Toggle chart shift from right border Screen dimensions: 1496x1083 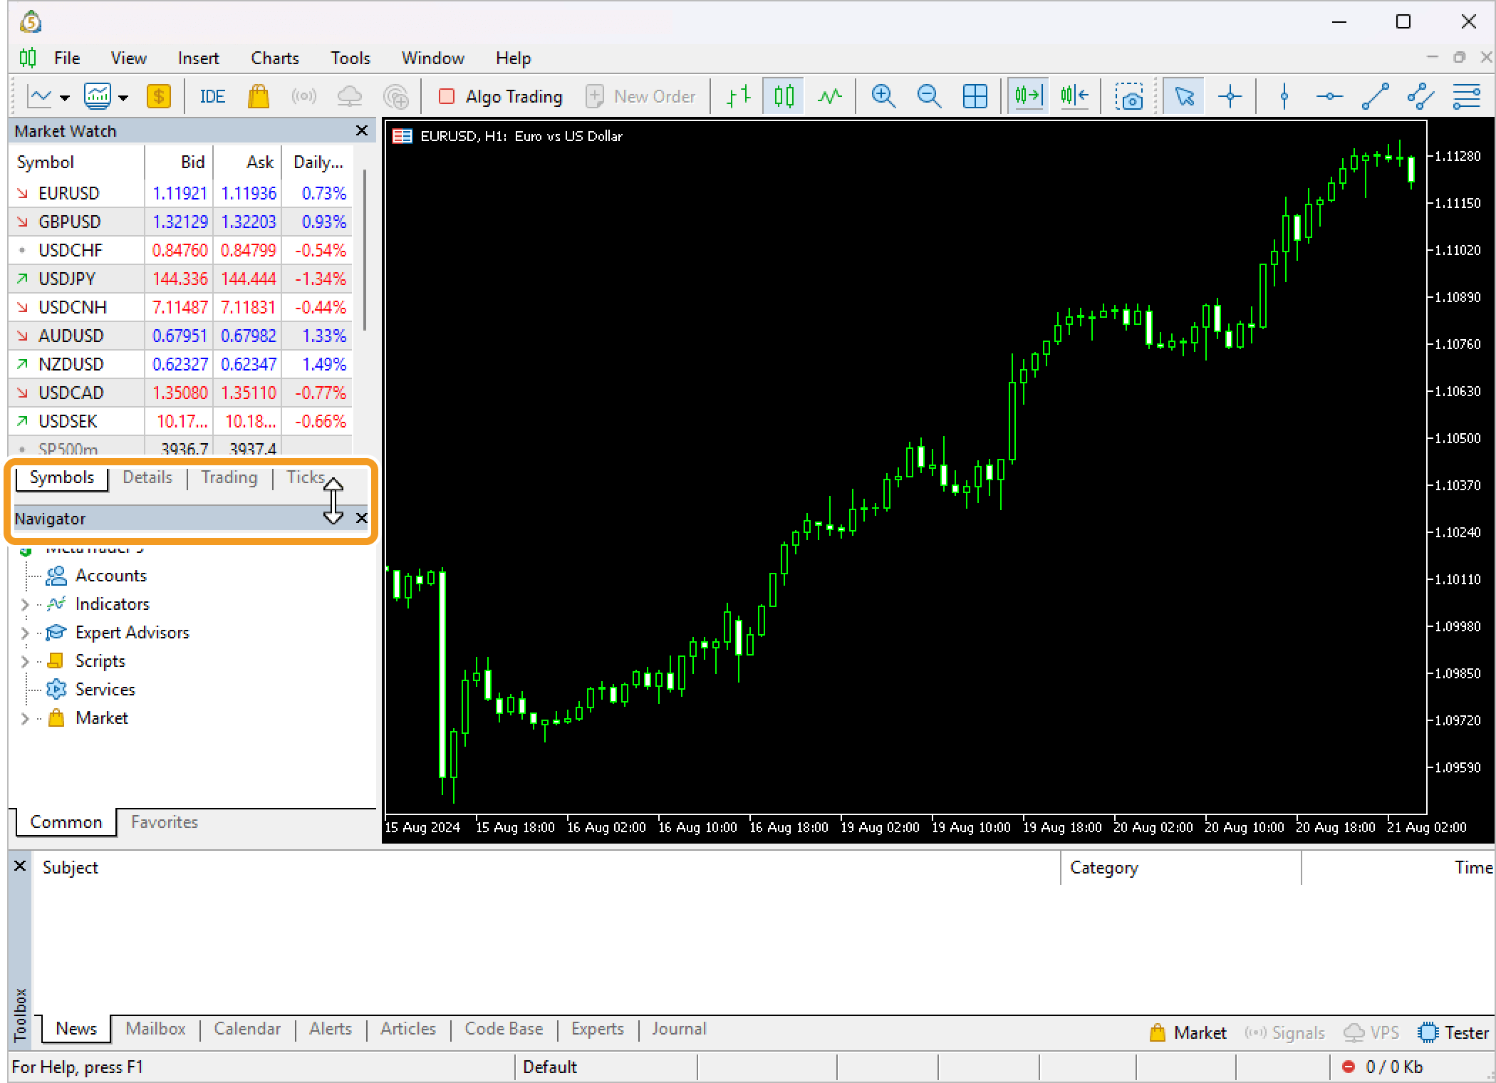pos(1074,96)
